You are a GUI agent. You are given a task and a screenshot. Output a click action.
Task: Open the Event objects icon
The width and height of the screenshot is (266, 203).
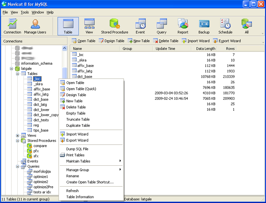pos(140,26)
